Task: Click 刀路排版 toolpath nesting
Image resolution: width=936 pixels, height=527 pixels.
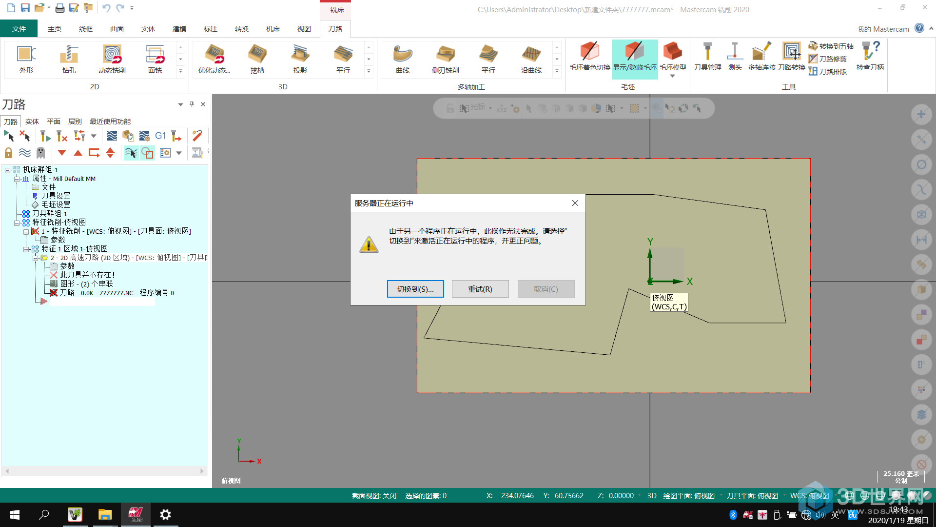Action: [x=827, y=71]
